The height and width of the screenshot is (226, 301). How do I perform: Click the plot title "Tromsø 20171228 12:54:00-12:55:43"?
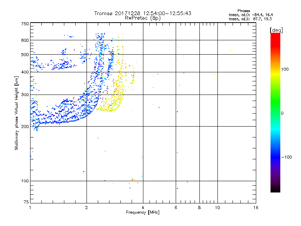click(143, 13)
